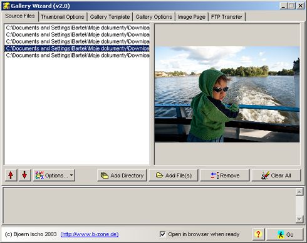
Task: Toggle Open in browser when ready checkbox
Action: coord(162,234)
